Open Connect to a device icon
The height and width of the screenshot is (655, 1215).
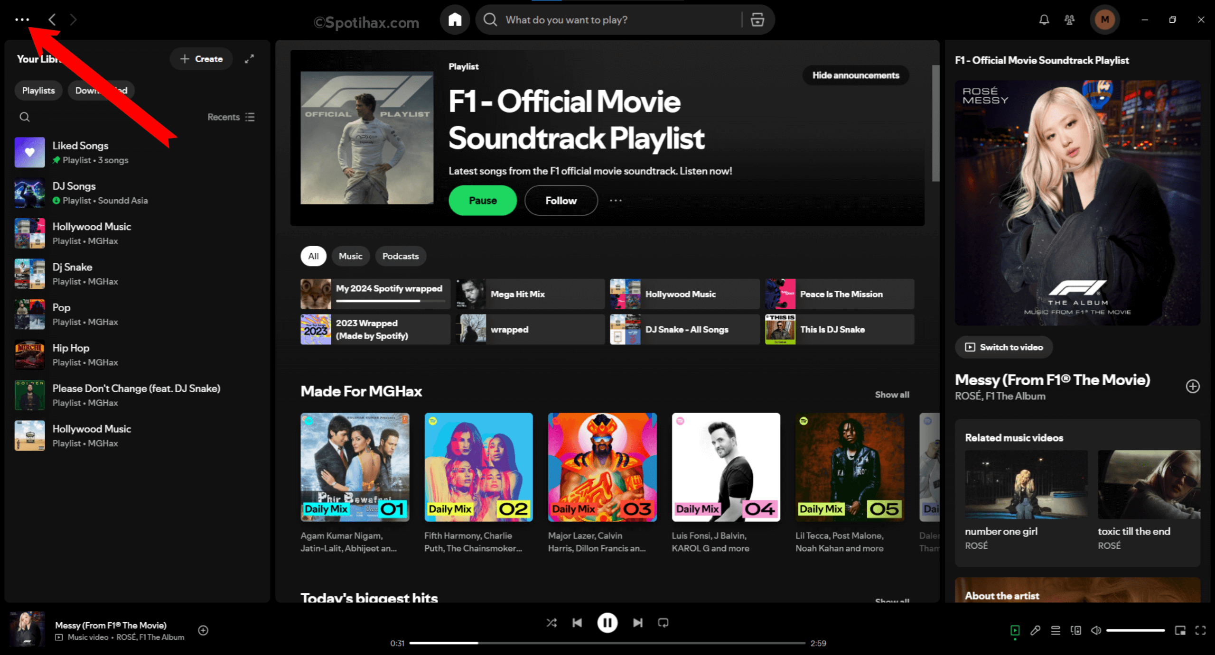tap(1076, 630)
